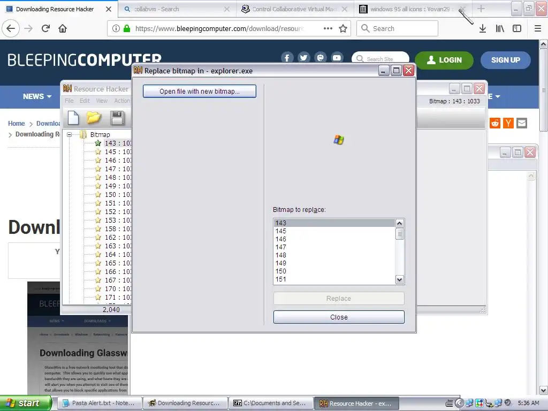Select tree item 146 in Resource Hacker
548x411 pixels.
pos(117,160)
